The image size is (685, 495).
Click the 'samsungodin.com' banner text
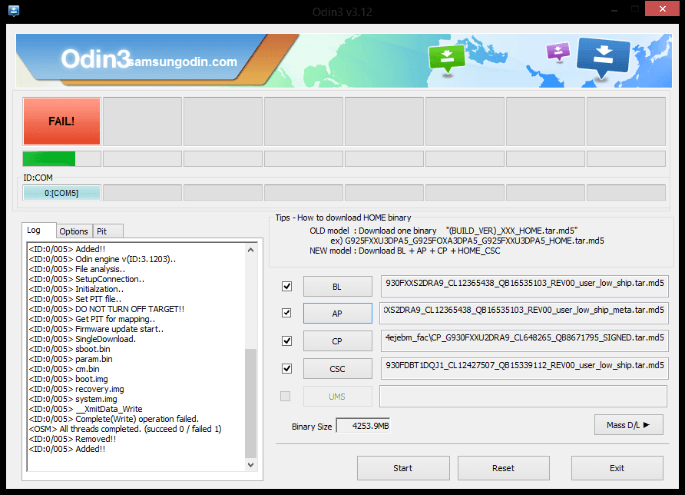tap(183, 61)
